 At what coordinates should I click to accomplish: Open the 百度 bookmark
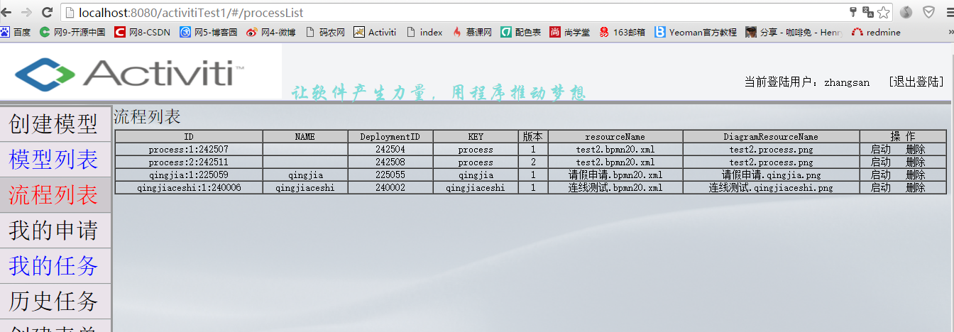coord(16,32)
